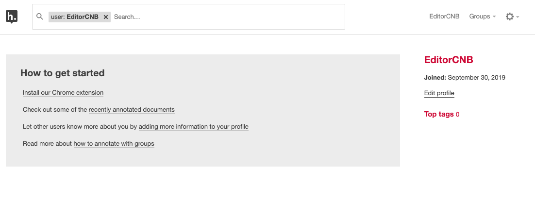The image size is (535, 203).
Task: Open the Hypothesis logo home link
Action: point(12,17)
